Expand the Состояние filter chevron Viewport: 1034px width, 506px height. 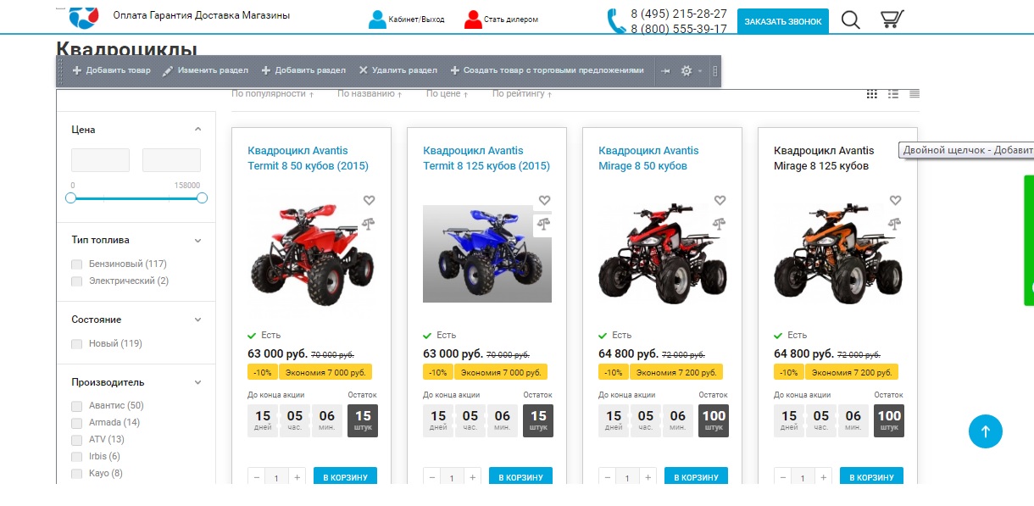coord(198,320)
